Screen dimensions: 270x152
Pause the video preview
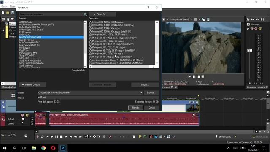(194, 76)
